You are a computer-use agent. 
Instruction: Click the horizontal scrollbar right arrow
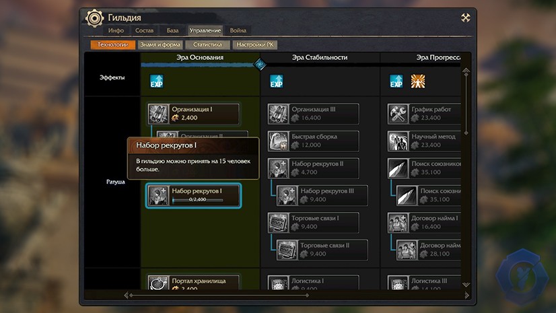point(466,295)
